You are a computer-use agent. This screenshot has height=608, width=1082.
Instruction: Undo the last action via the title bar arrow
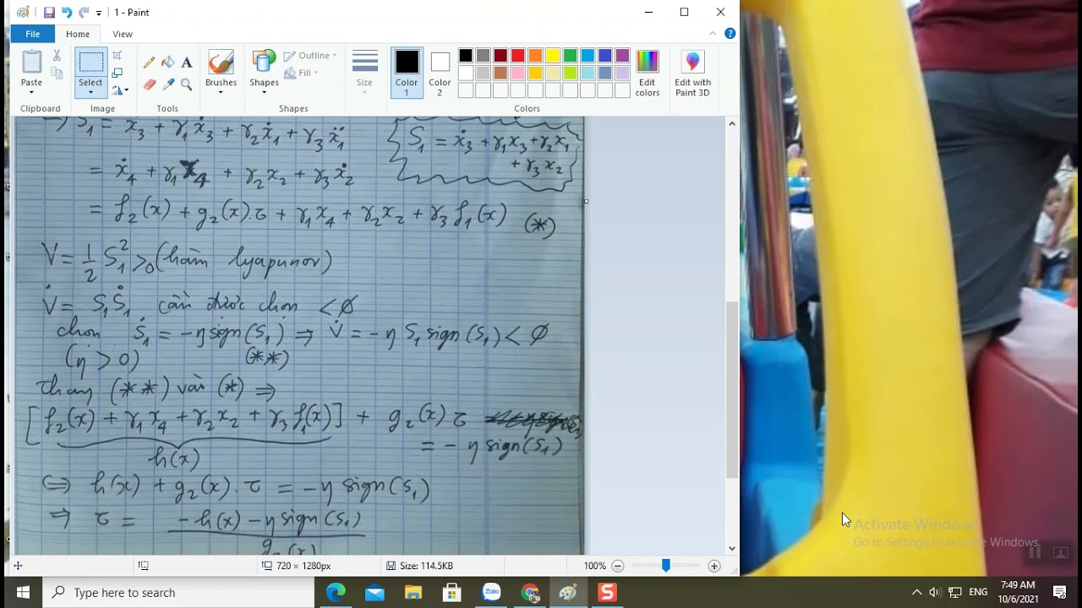[66, 13]
